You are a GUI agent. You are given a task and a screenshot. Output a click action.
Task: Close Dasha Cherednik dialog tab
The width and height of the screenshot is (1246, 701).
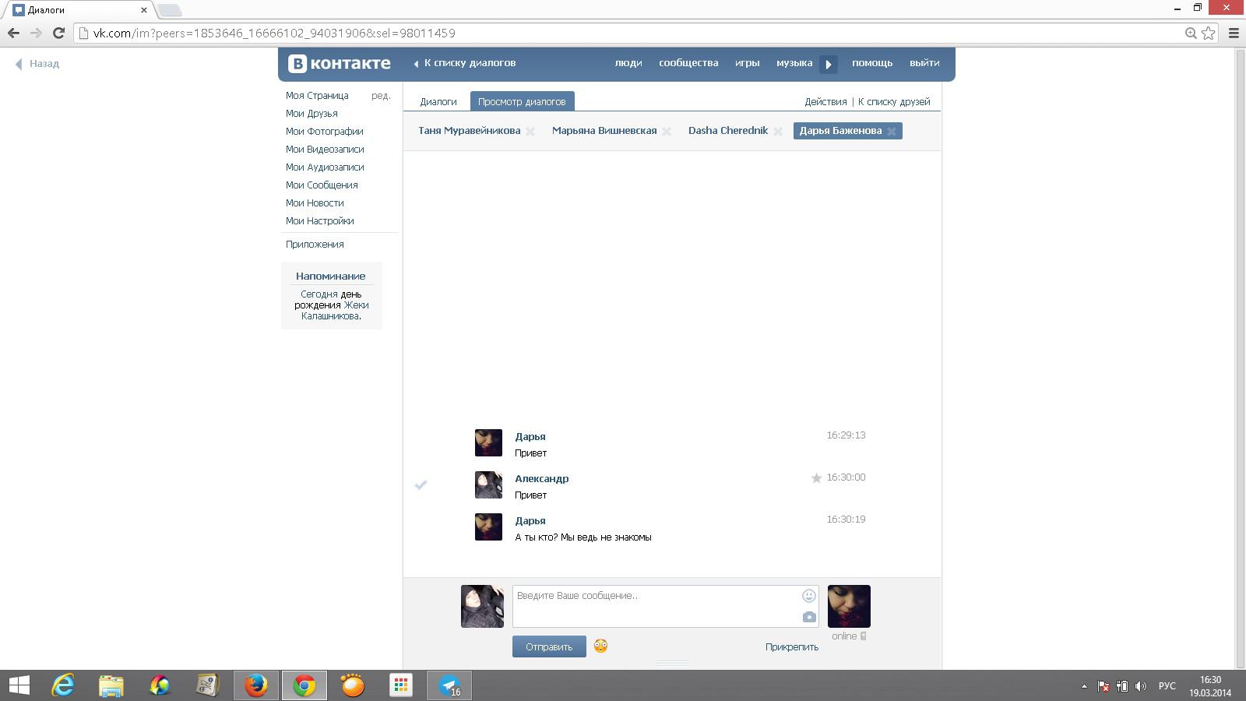click(x=778, y=132)
